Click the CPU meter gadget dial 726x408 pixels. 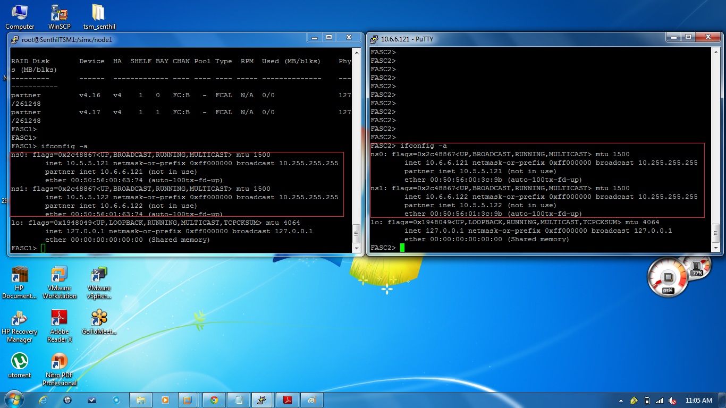(x=669, y=277)
